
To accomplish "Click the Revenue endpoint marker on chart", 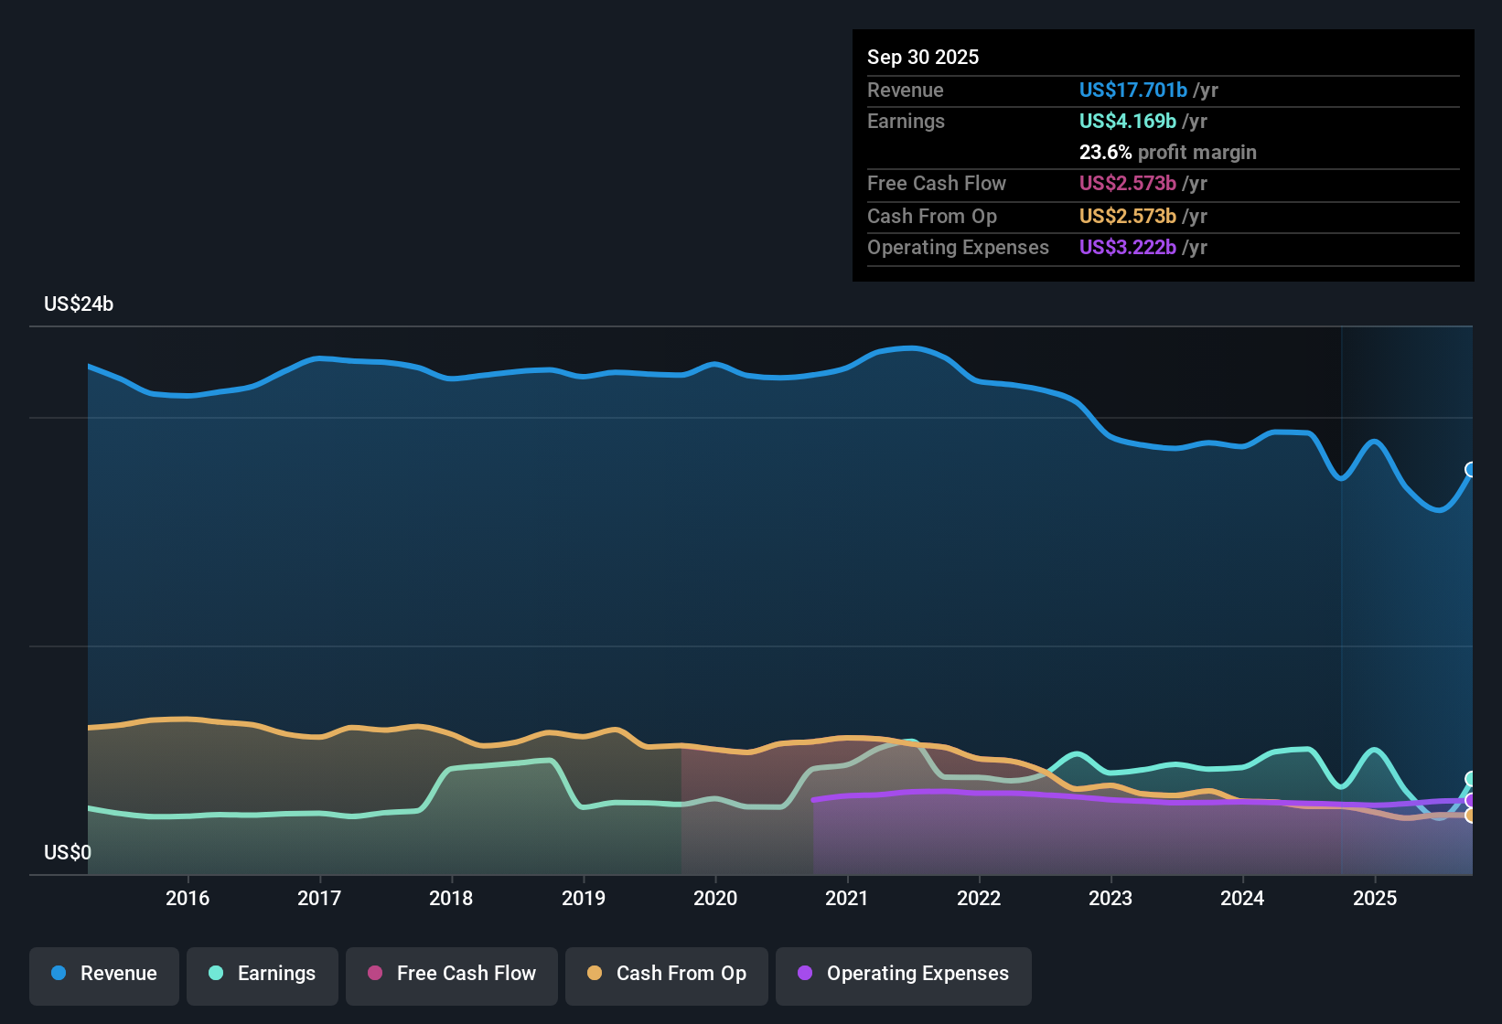I will (1471, 470).
